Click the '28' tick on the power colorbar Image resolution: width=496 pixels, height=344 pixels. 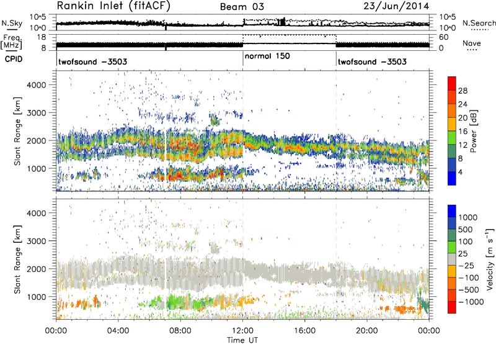click(x=463, y=91)
